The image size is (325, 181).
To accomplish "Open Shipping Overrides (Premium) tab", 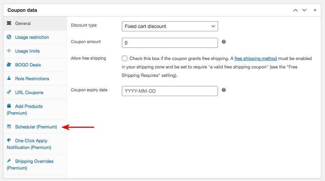I will (35, 164).
